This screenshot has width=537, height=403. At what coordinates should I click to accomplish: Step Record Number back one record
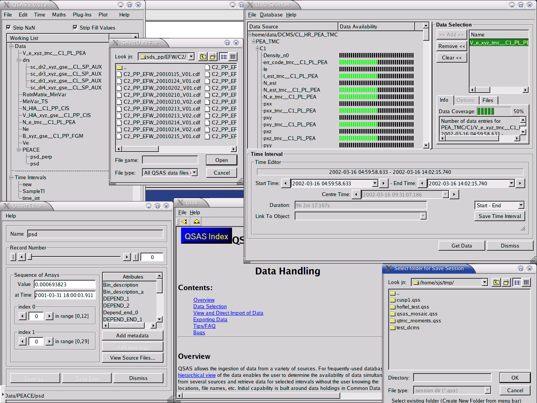click(x=22, y=257)
